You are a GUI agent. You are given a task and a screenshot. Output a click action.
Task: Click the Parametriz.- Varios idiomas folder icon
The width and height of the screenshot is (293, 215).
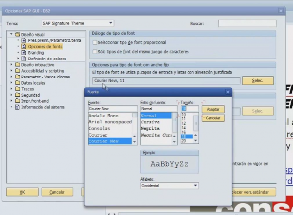click(x=18, y=77)
